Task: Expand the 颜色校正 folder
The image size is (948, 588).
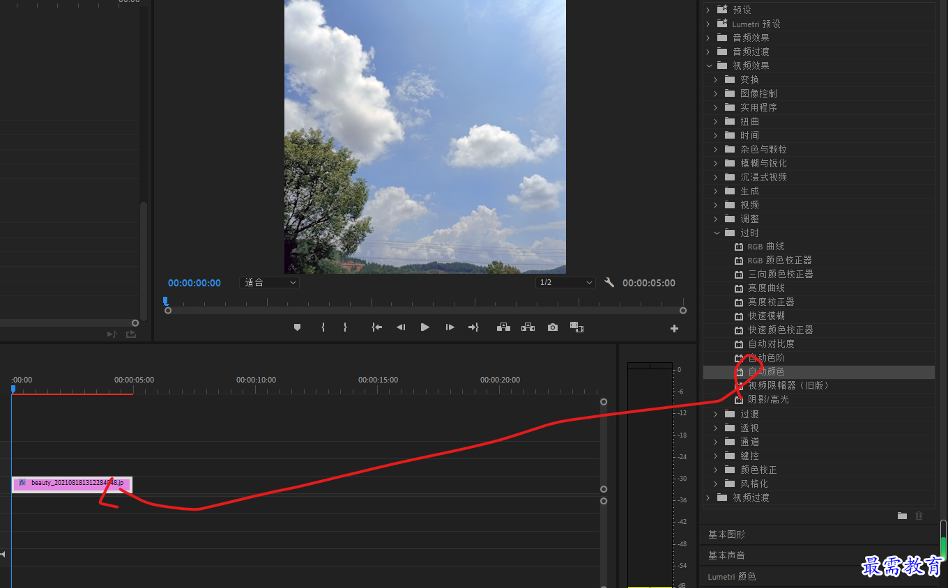Action: pyautogui.click(x=716, y=470)
